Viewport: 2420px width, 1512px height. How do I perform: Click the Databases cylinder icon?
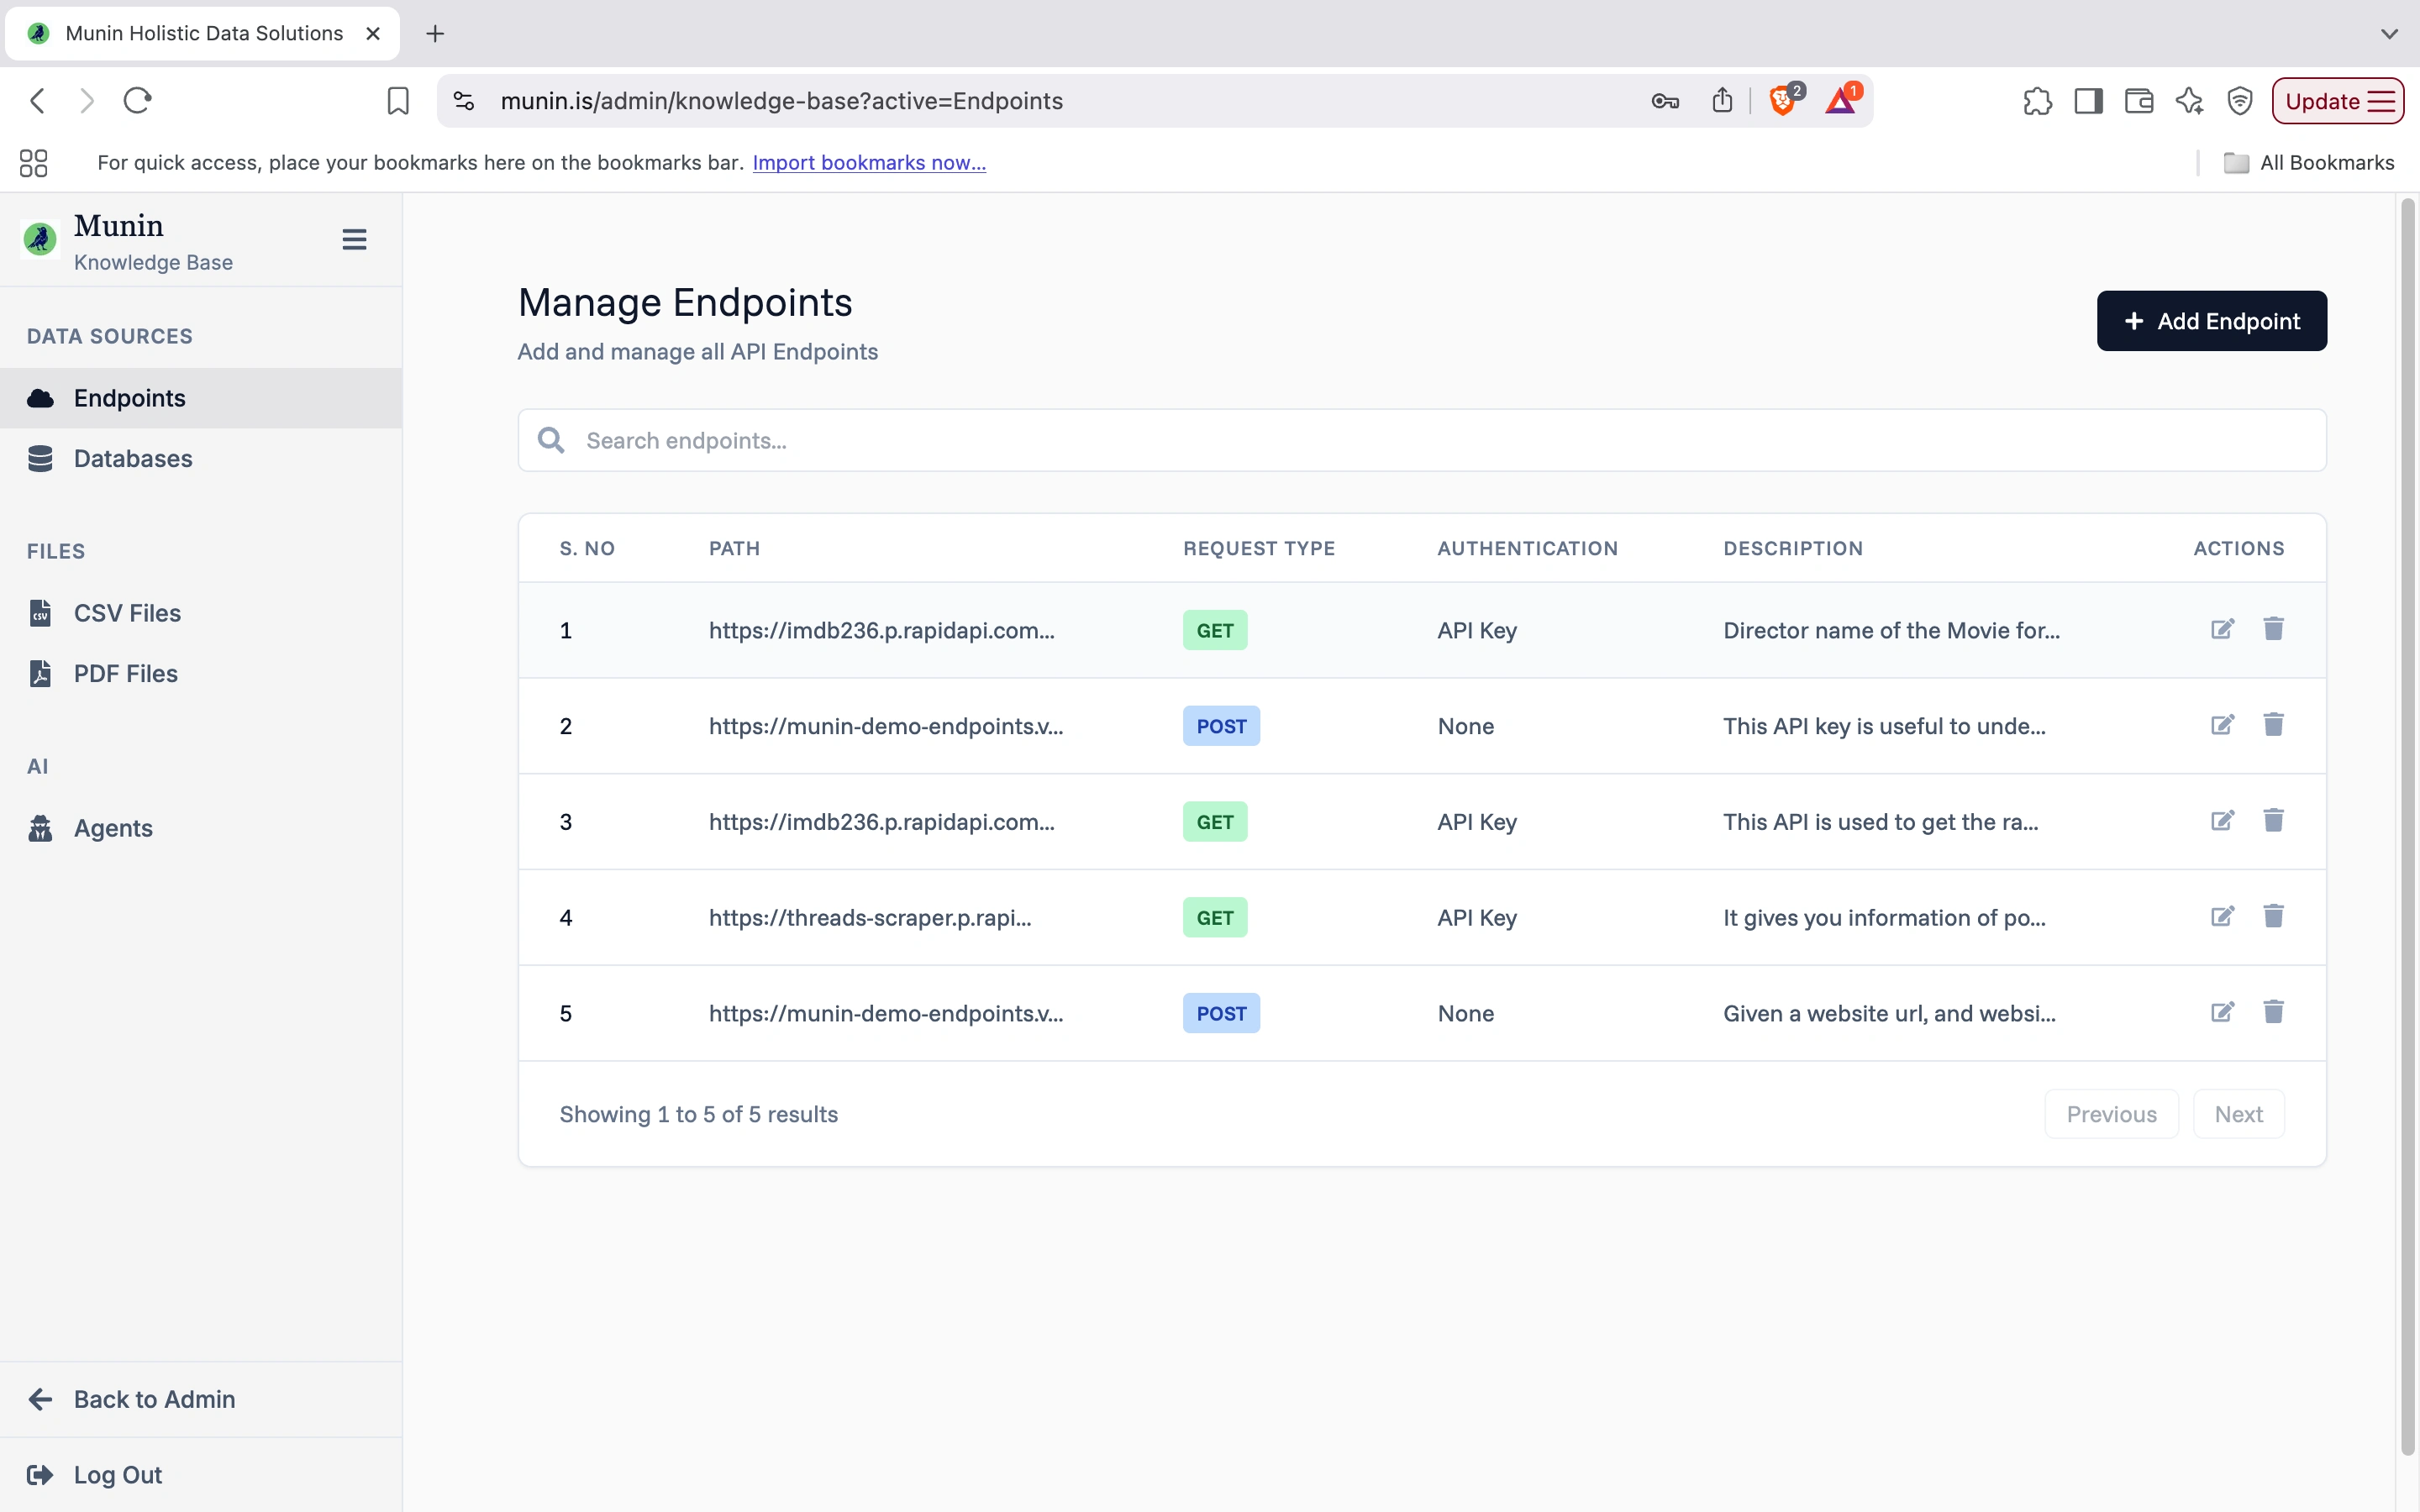coord(40,458)
